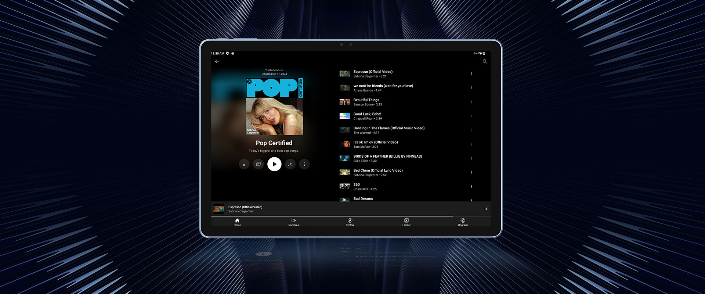Viewport: 705px width, 294px height.
Task: Pause Espresso in the mini player
Action: point(485,209)
